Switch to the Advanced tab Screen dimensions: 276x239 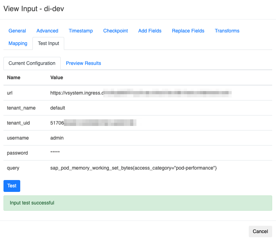(47, 31)
